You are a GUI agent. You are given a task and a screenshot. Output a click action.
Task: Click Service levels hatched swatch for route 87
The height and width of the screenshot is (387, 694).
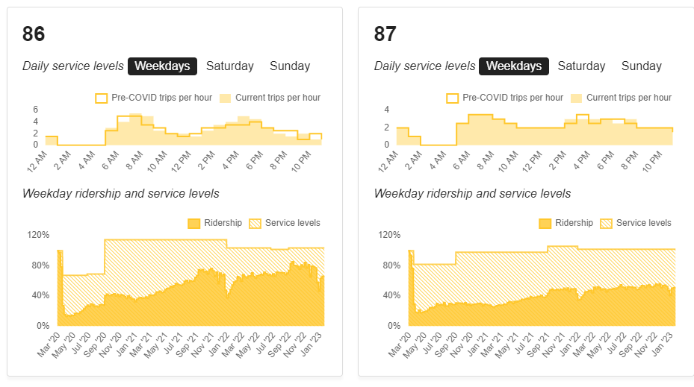pos(607,223)
